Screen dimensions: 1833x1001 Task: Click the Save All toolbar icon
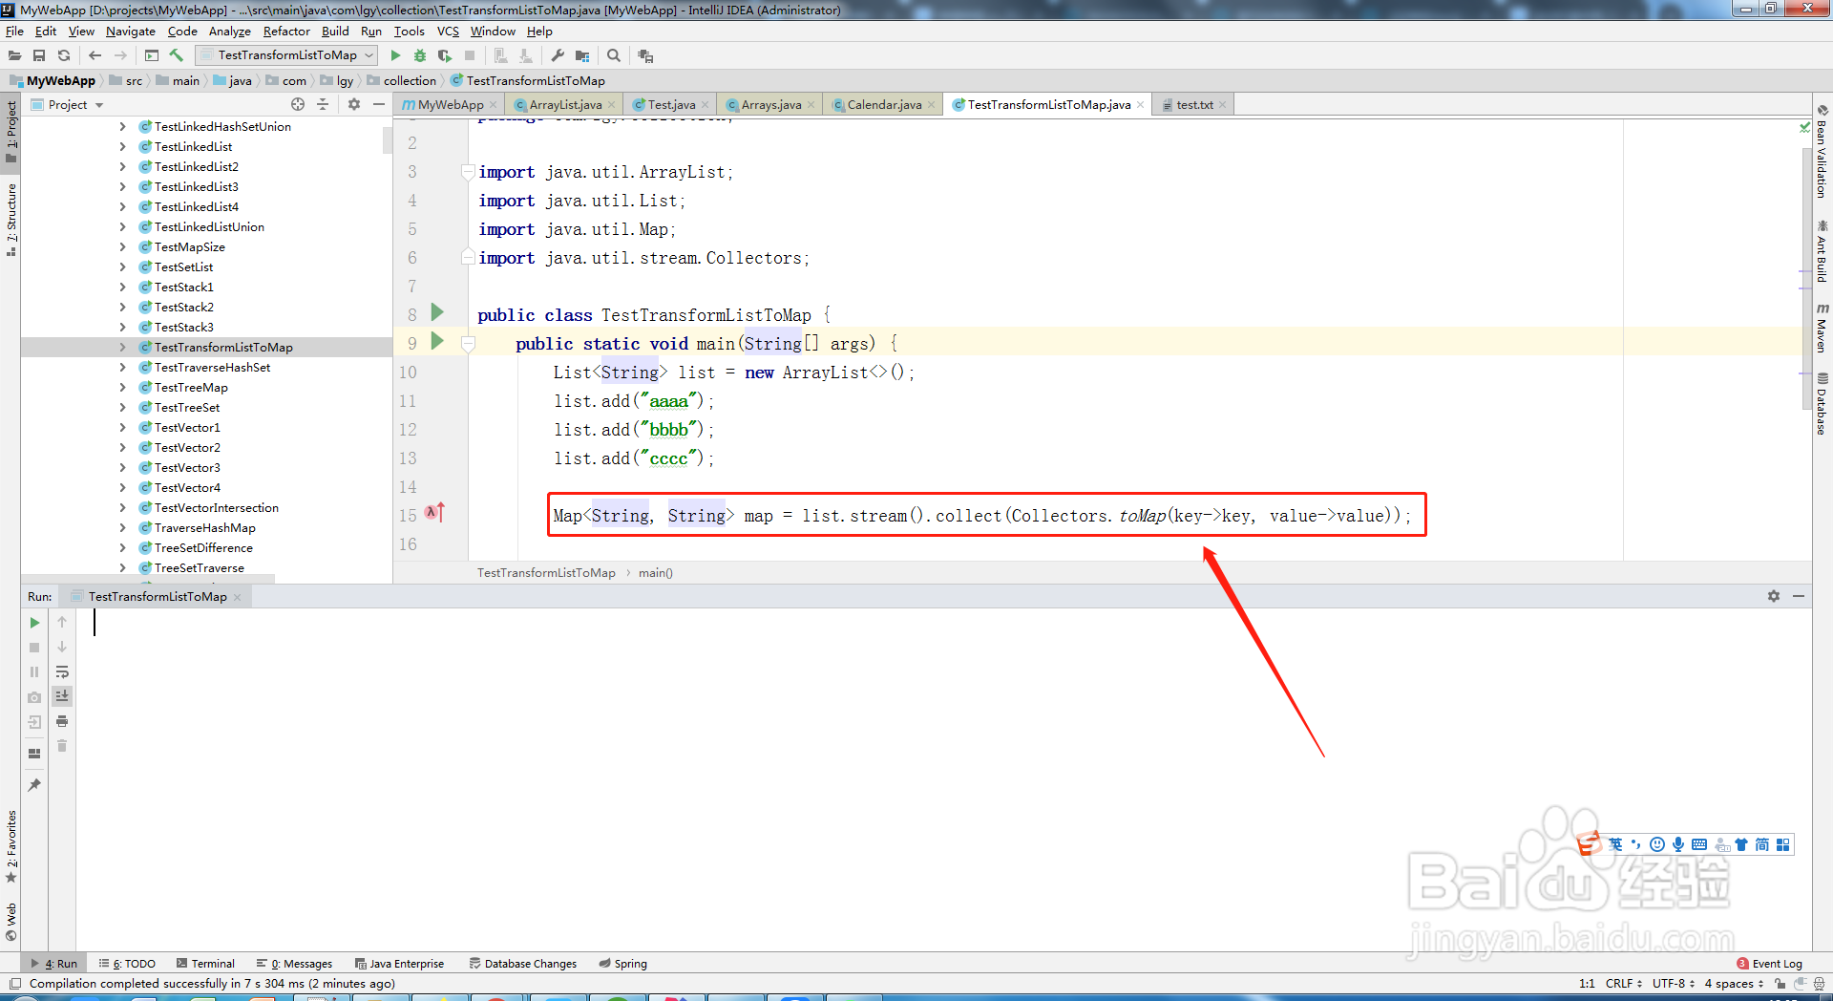pos(39,55)
